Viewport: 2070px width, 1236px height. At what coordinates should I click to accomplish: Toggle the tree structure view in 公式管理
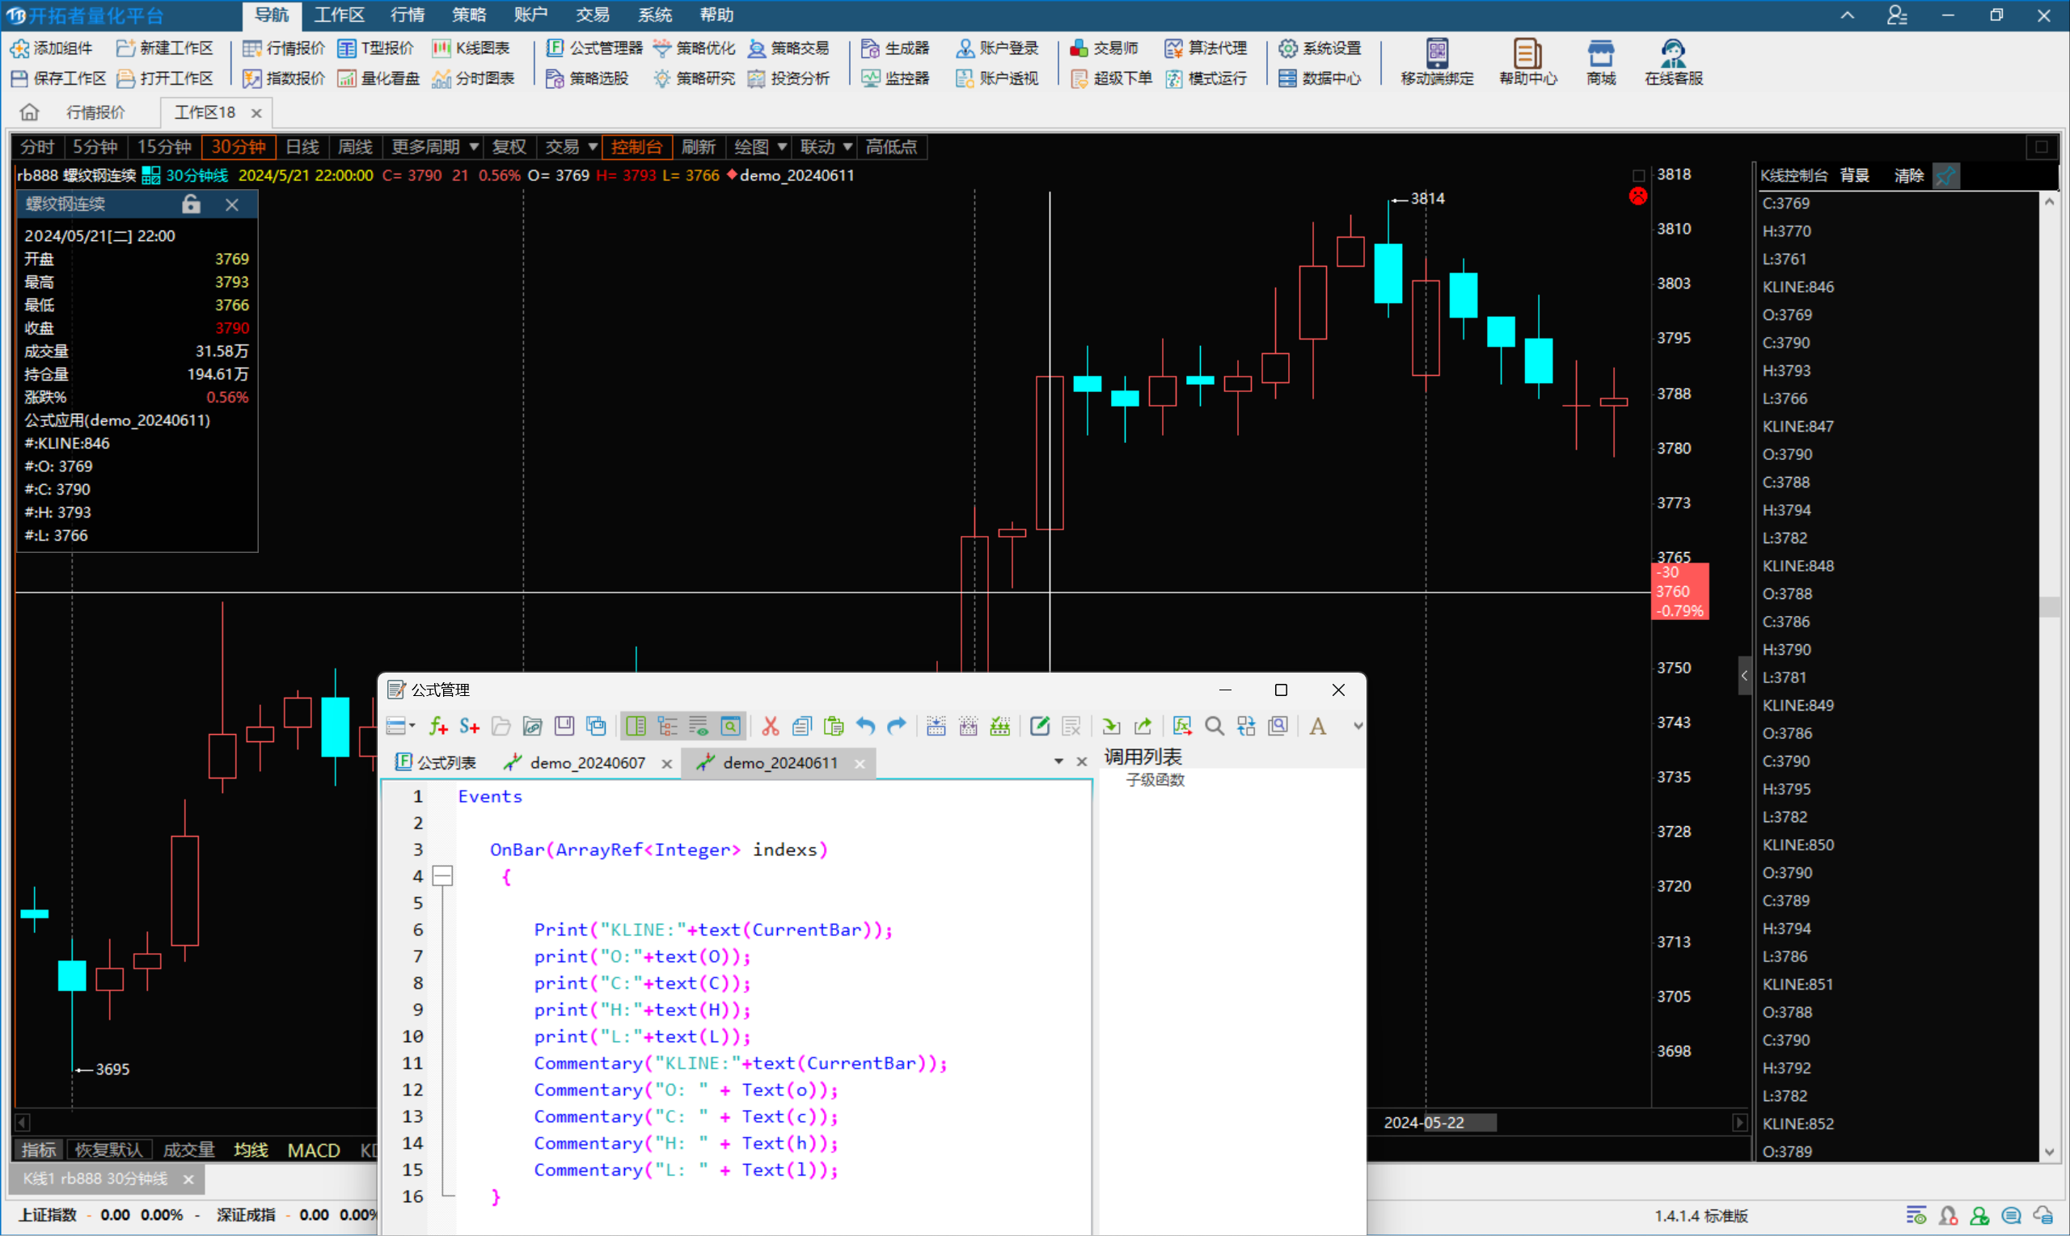[x=667, y=726]
